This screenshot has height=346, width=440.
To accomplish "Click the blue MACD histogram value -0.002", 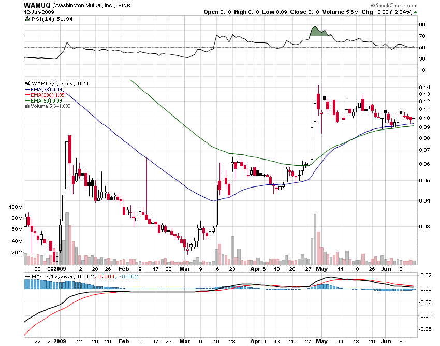I will click(128, 277).
